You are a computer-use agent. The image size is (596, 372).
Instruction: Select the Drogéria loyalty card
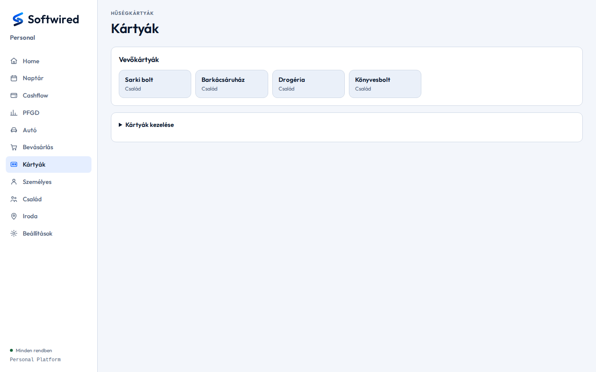click(308, 84)
